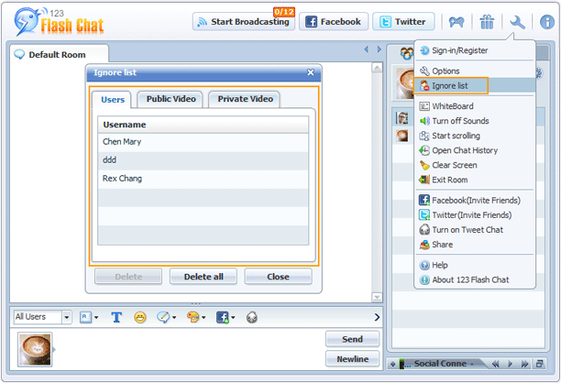Select Rex Chang in the ignore list
561x383 pixels.
pos(203,179)
